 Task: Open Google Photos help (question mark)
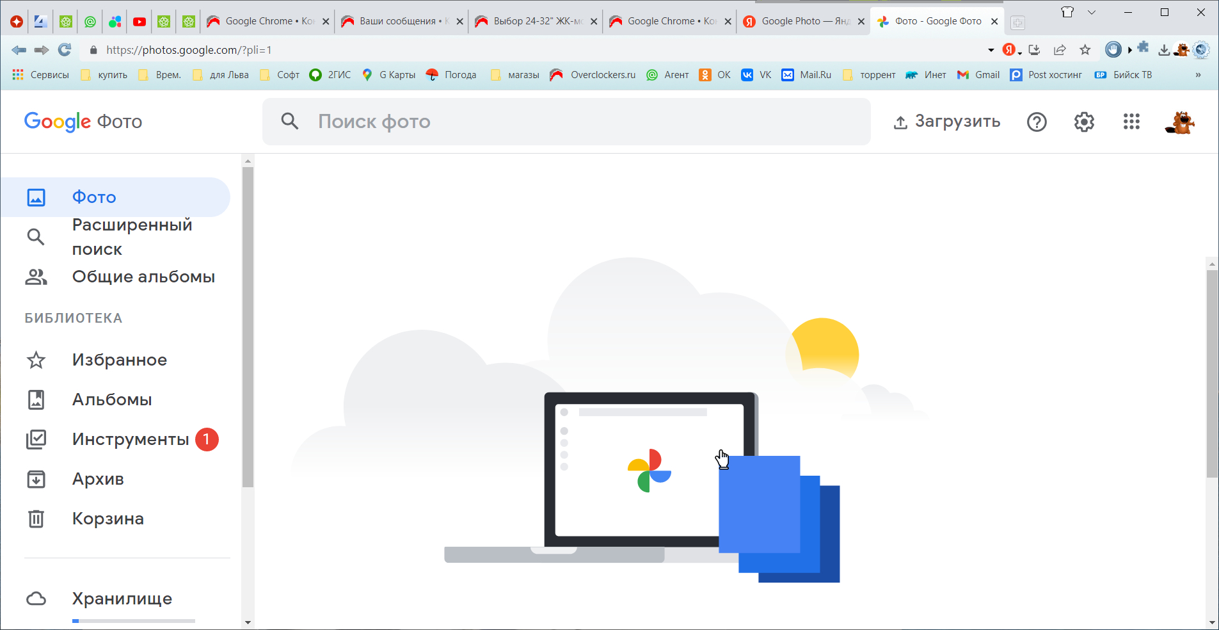1037,122
